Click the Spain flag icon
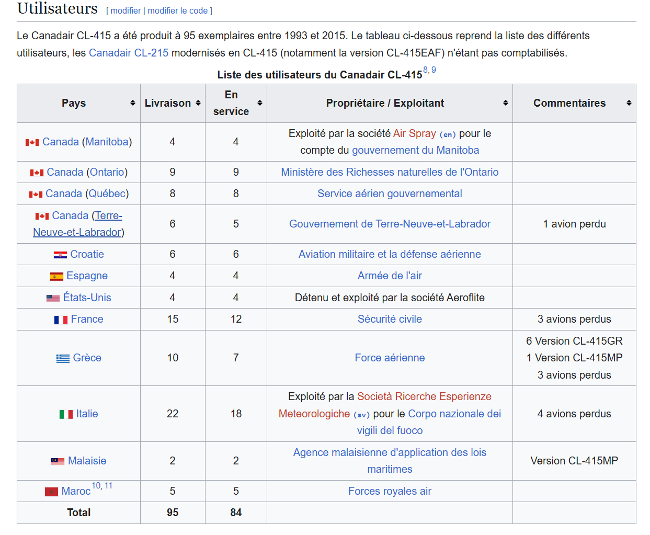 (56, 276)
